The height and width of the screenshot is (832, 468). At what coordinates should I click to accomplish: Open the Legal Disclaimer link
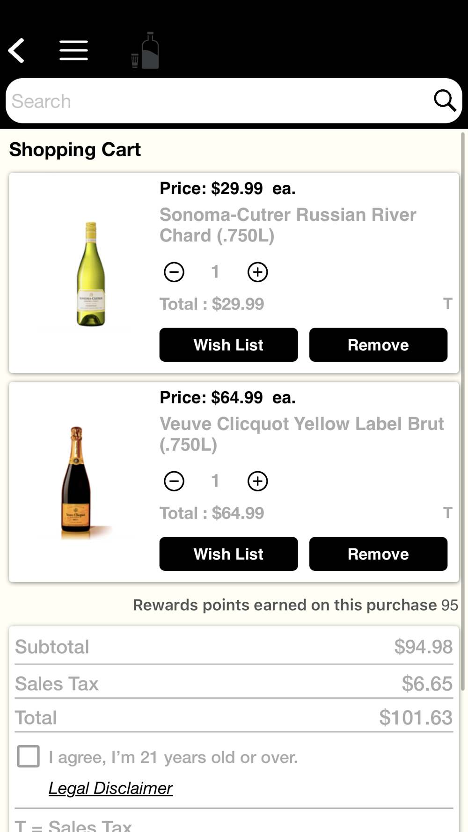tap(110, 788)
